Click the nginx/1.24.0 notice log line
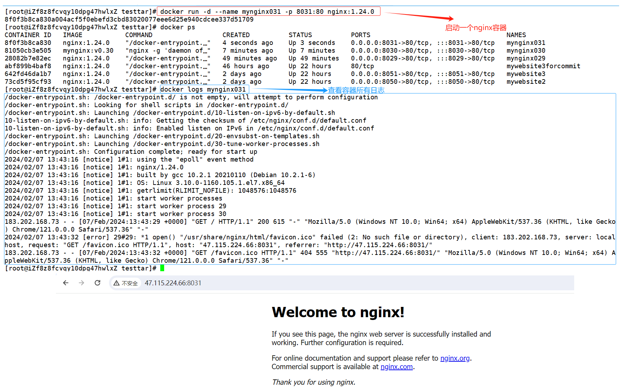Screen dimensions: 623x390 [94, 167]
